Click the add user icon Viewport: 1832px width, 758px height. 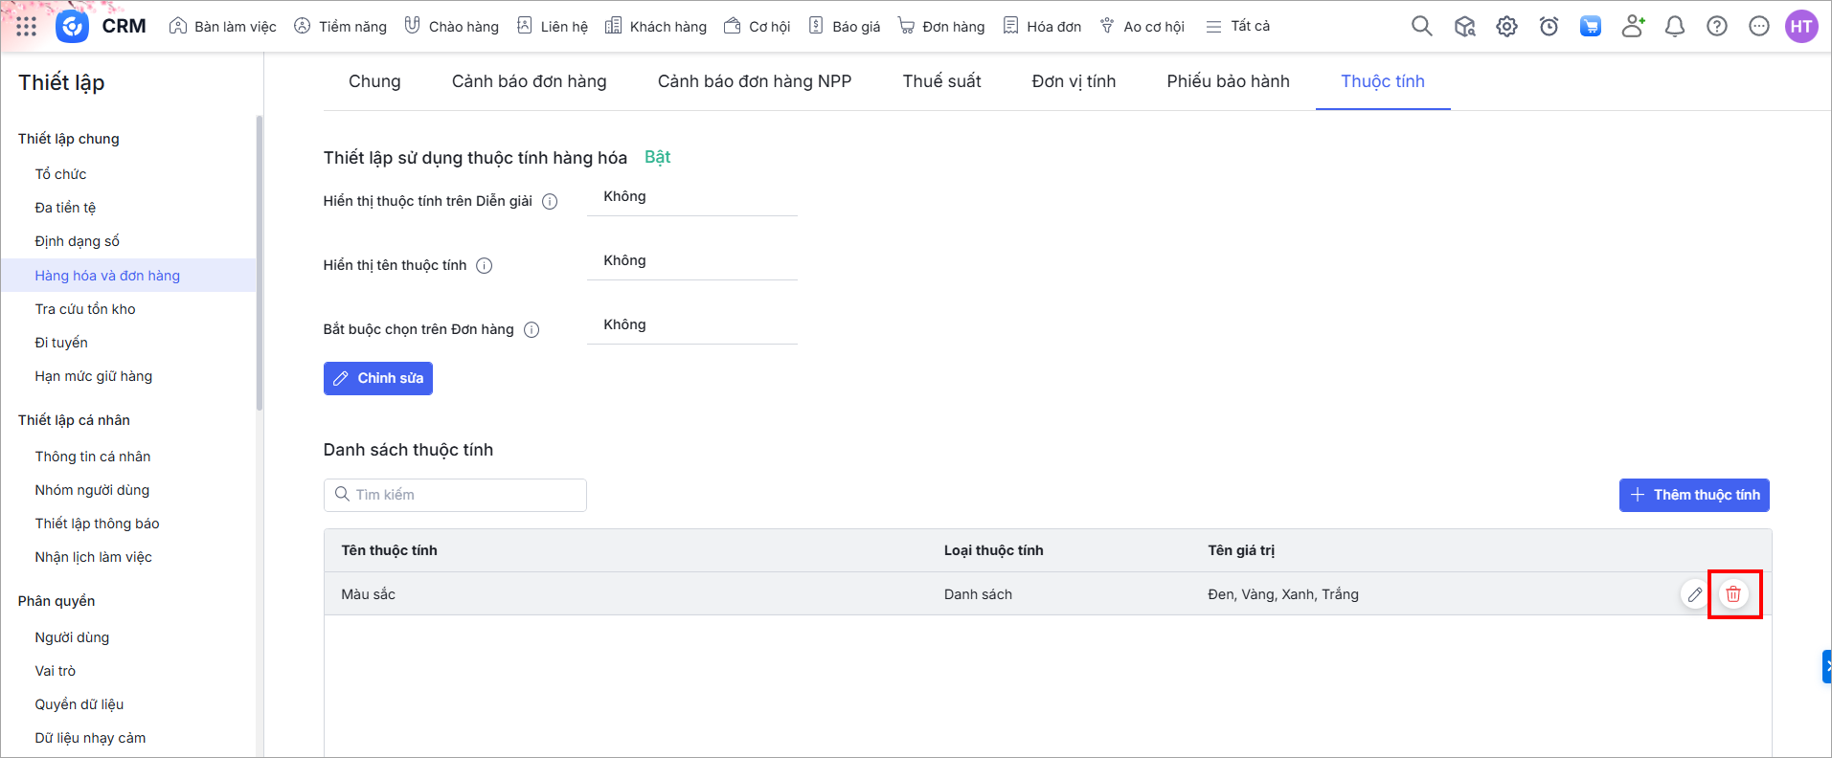1633,27
